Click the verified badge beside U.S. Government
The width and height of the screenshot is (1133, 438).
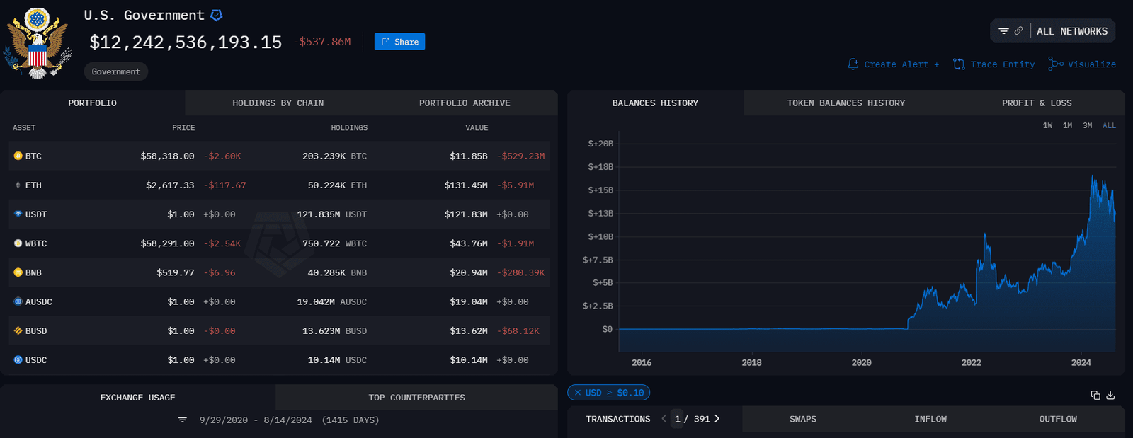(x=217, y=15)
